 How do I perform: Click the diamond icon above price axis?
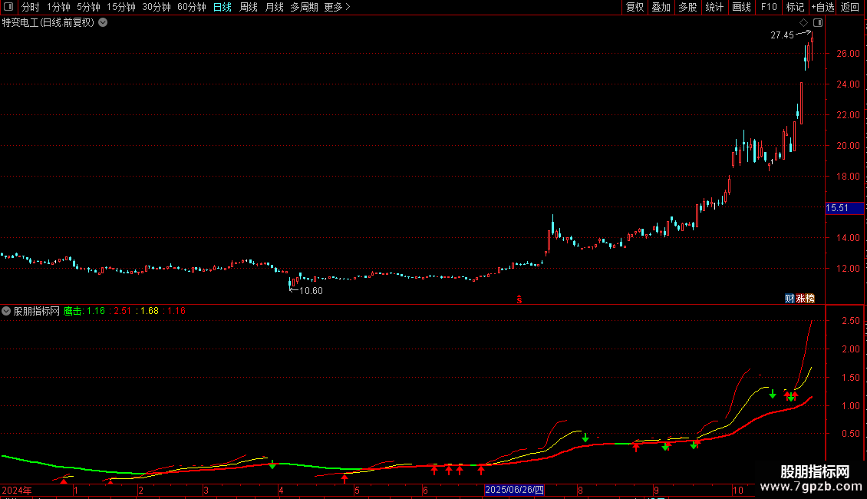click(804, 23)
